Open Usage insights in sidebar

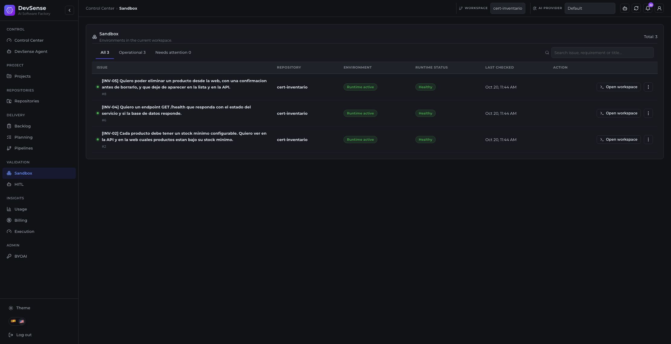coord(39,209)
